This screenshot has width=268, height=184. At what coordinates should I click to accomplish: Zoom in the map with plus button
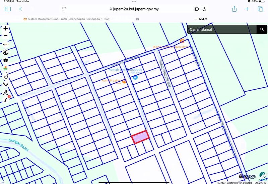pyautogui.click(x=5, y=28)
